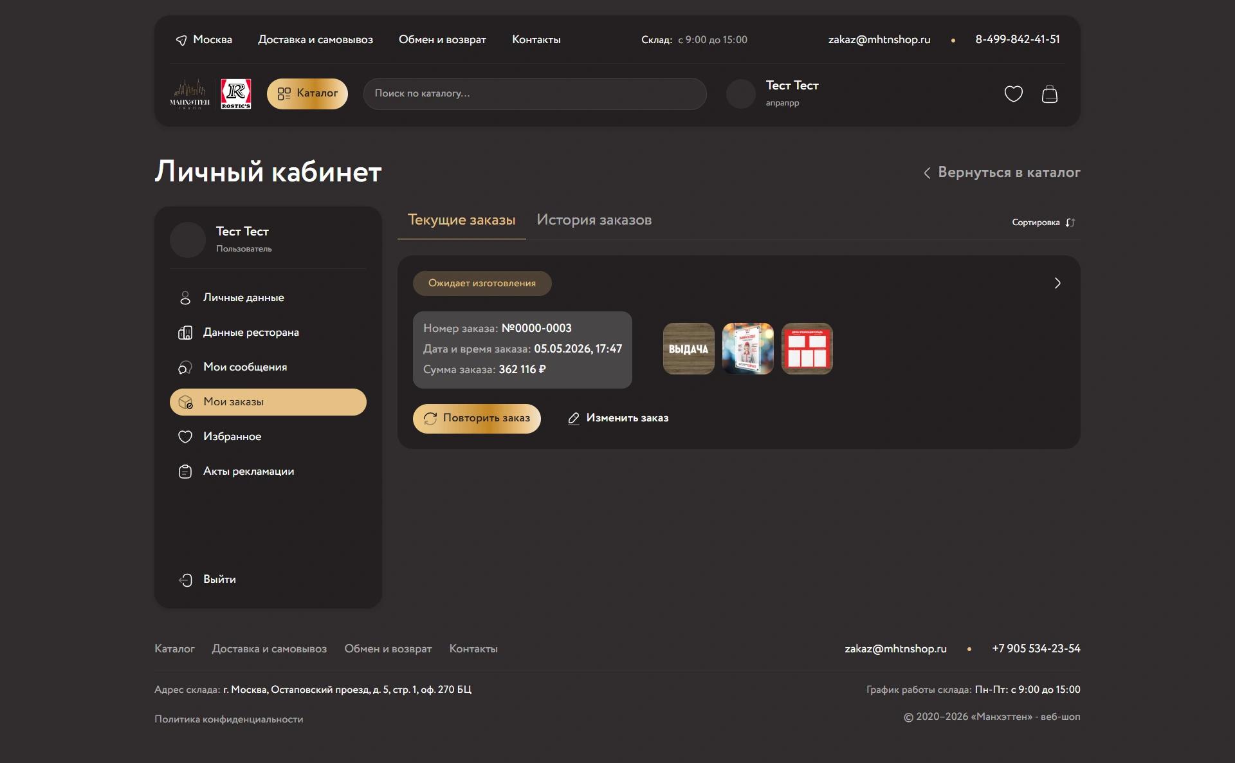Click the box icon for Мои заказы

(185, 402)
